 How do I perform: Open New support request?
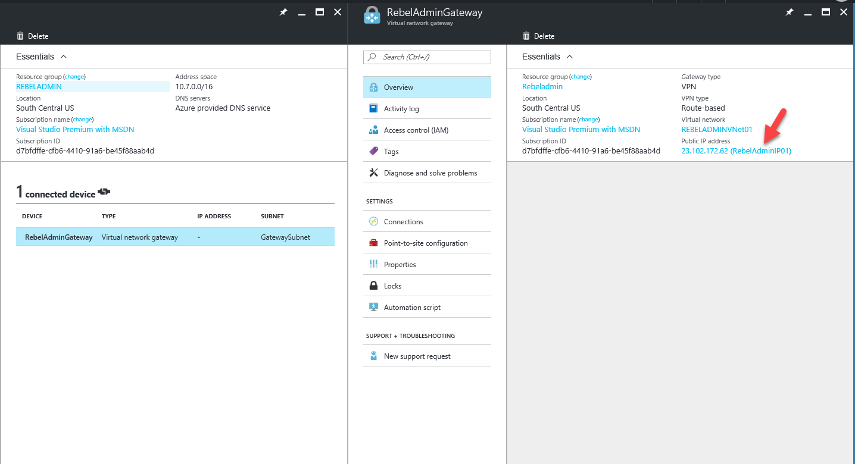click(x=427, y=356)
